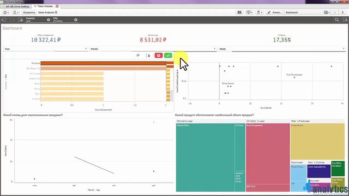The height and width of the screenshot is (196, 349).
Task: Cancel selection with red button
Action: point(159,56)
